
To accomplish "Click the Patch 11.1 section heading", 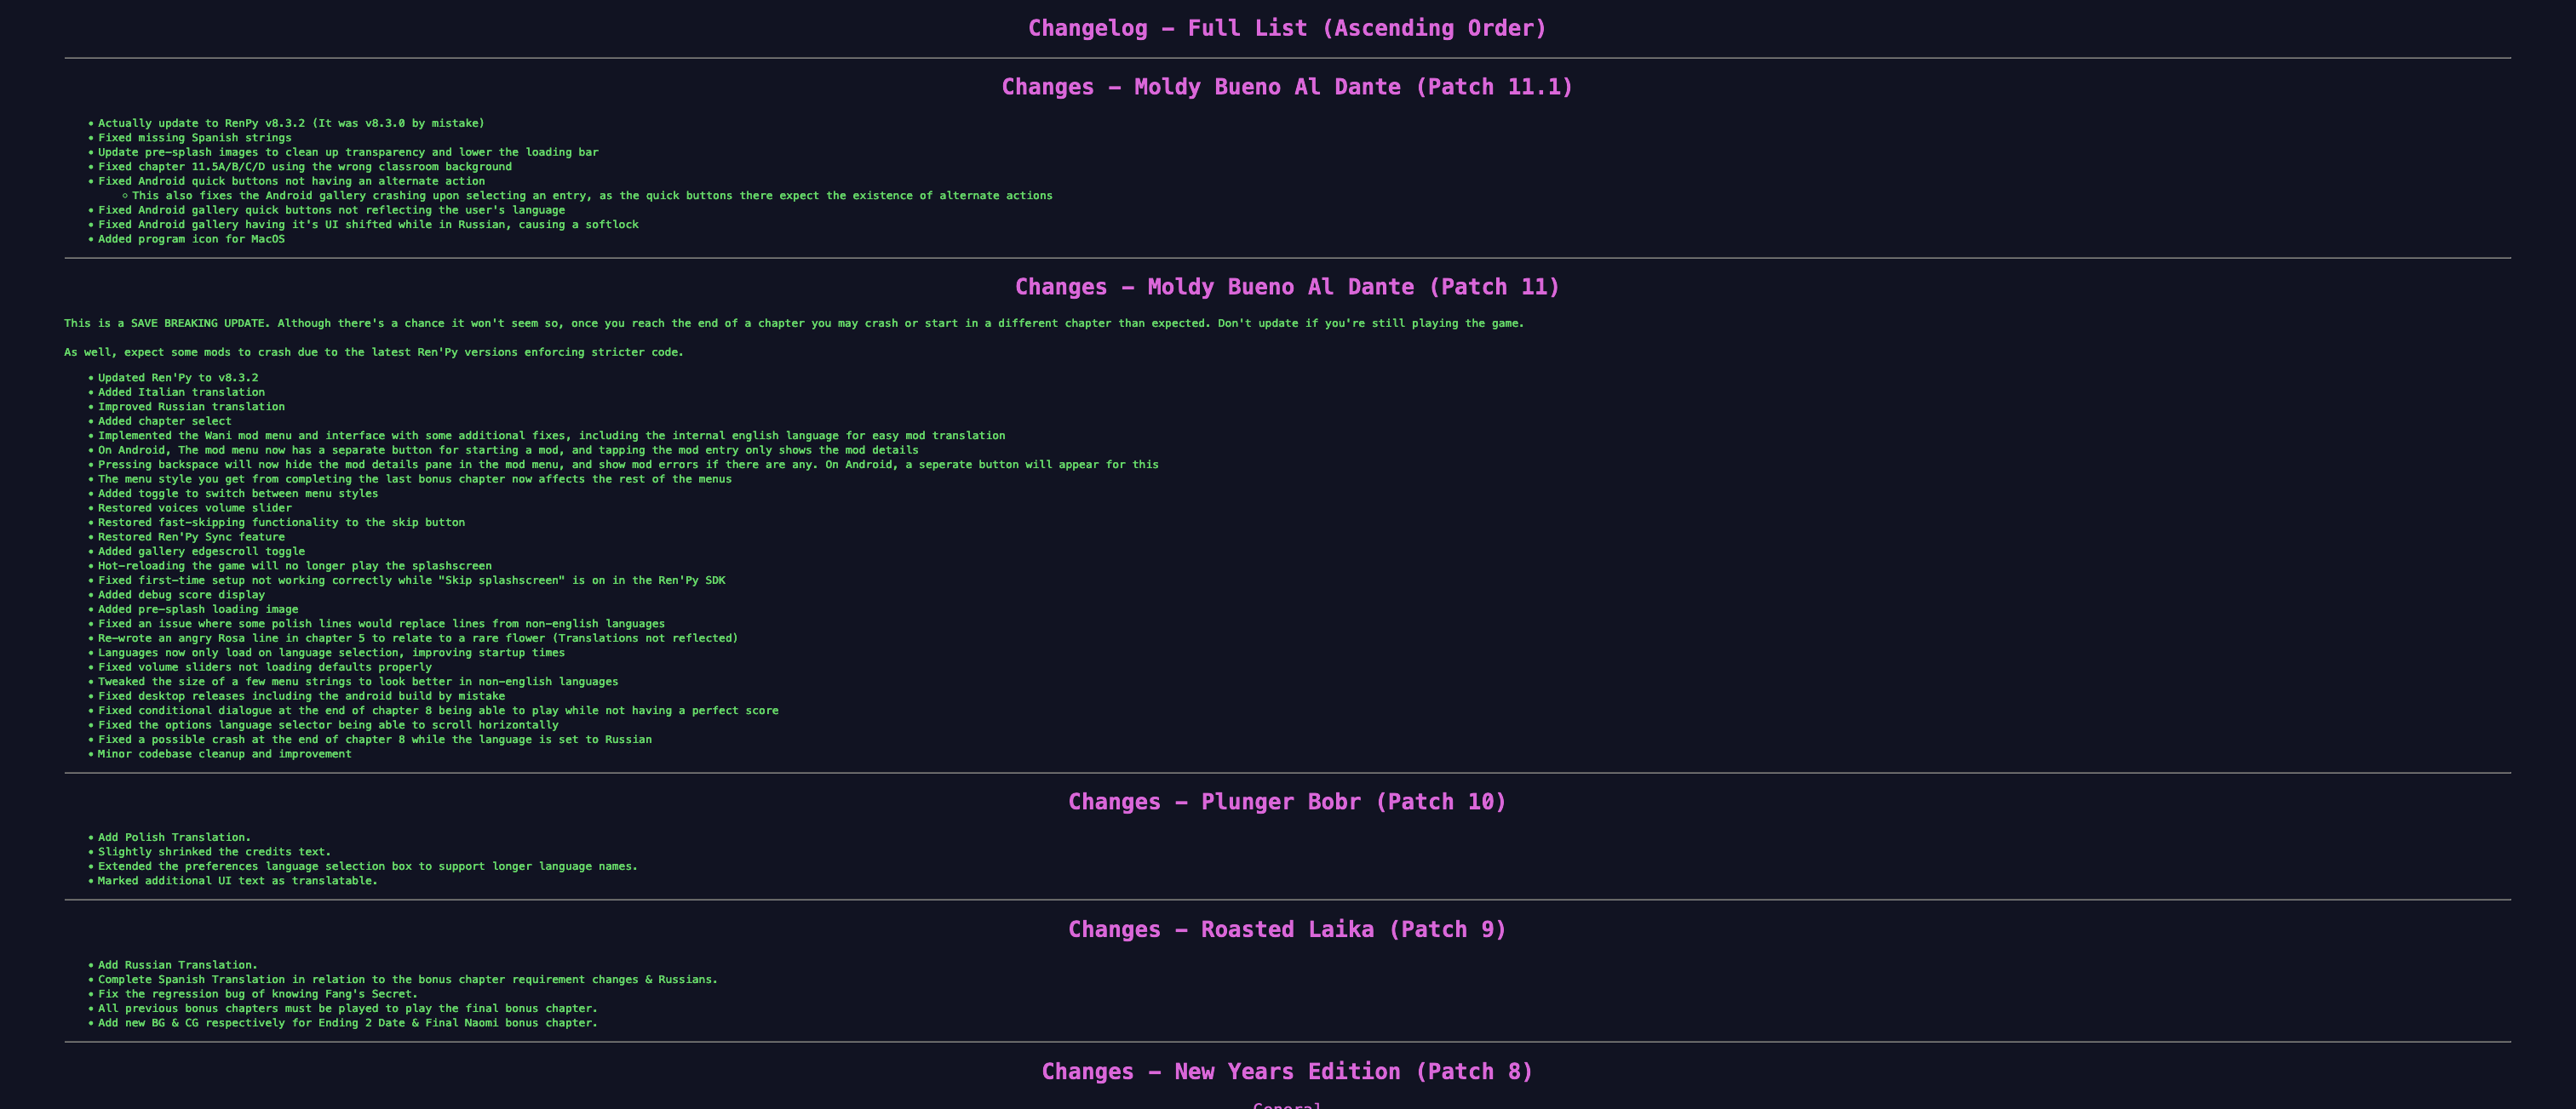I will tap(1287, 87).
